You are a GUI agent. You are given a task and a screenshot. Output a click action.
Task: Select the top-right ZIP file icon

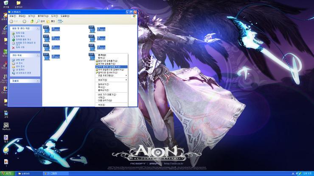pos(92,28)
